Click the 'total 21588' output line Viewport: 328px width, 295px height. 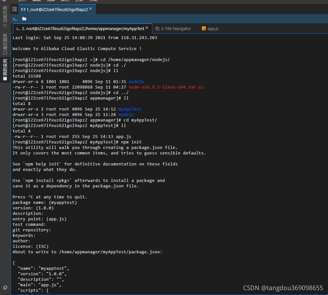(27, 76)
